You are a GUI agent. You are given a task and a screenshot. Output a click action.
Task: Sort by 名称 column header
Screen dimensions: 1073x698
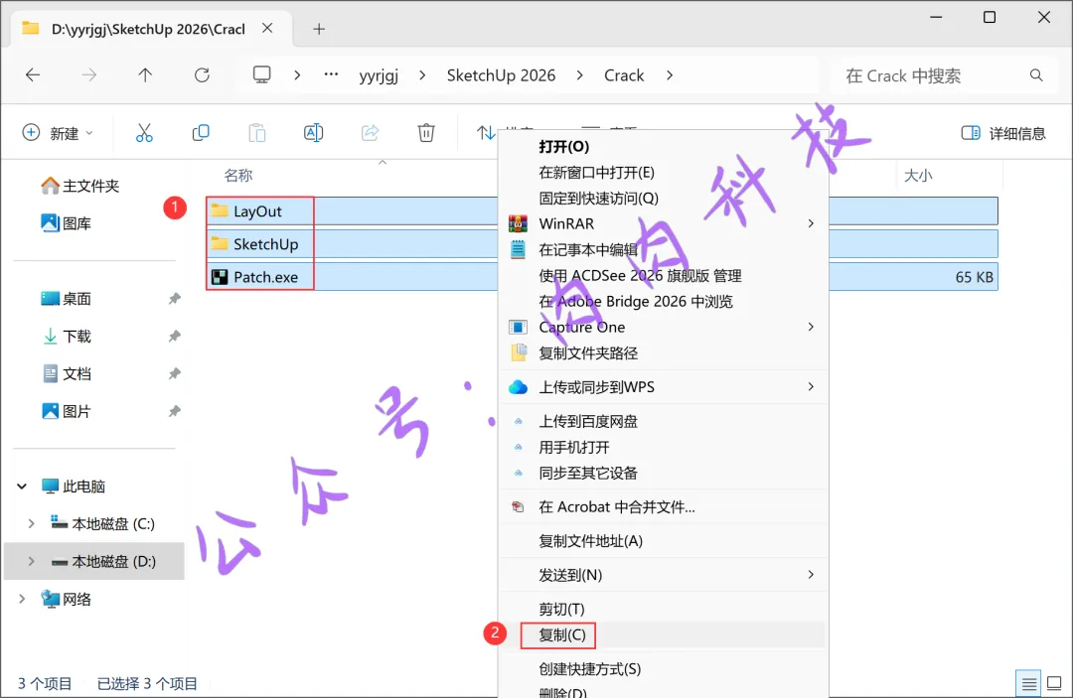(238, 176)
